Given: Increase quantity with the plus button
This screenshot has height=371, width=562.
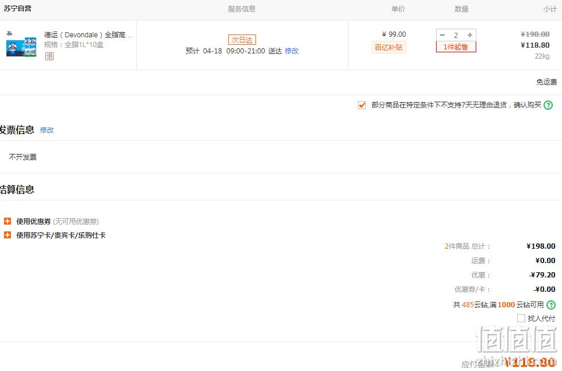Looking at the screenshot, I should coord(470,35).
